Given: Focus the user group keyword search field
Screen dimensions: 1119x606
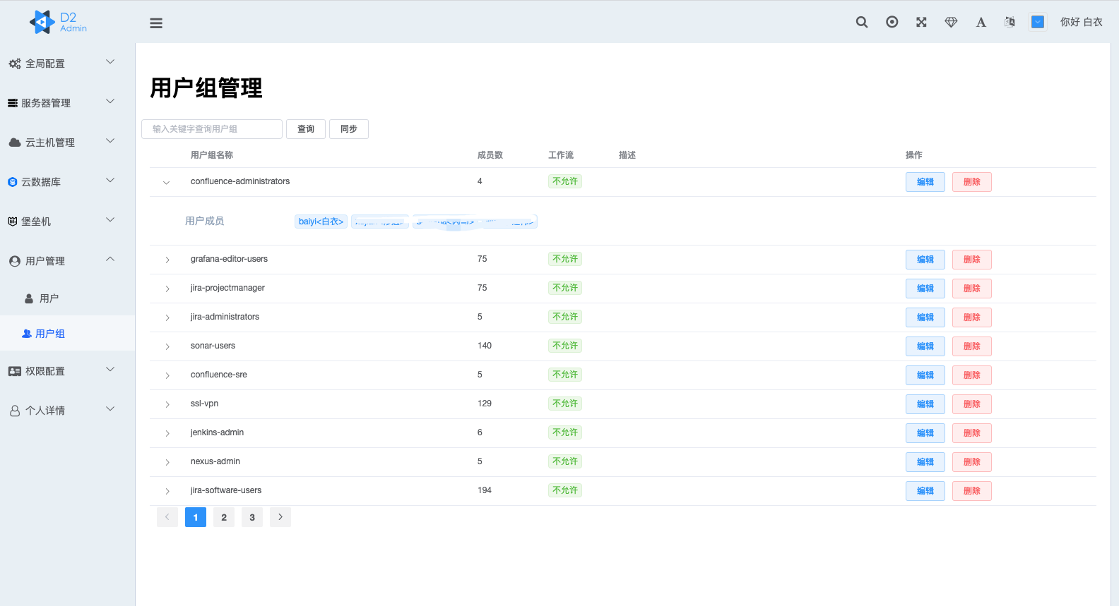Looking at the screenshot, I should (x=212, y=129).
